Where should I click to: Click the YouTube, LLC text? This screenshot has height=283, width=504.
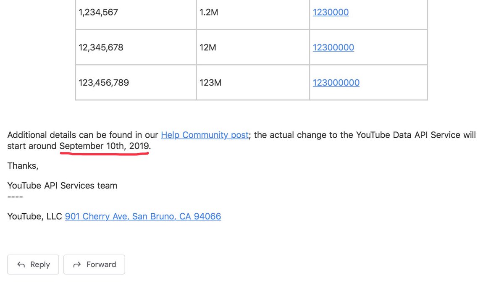point(35,216)
